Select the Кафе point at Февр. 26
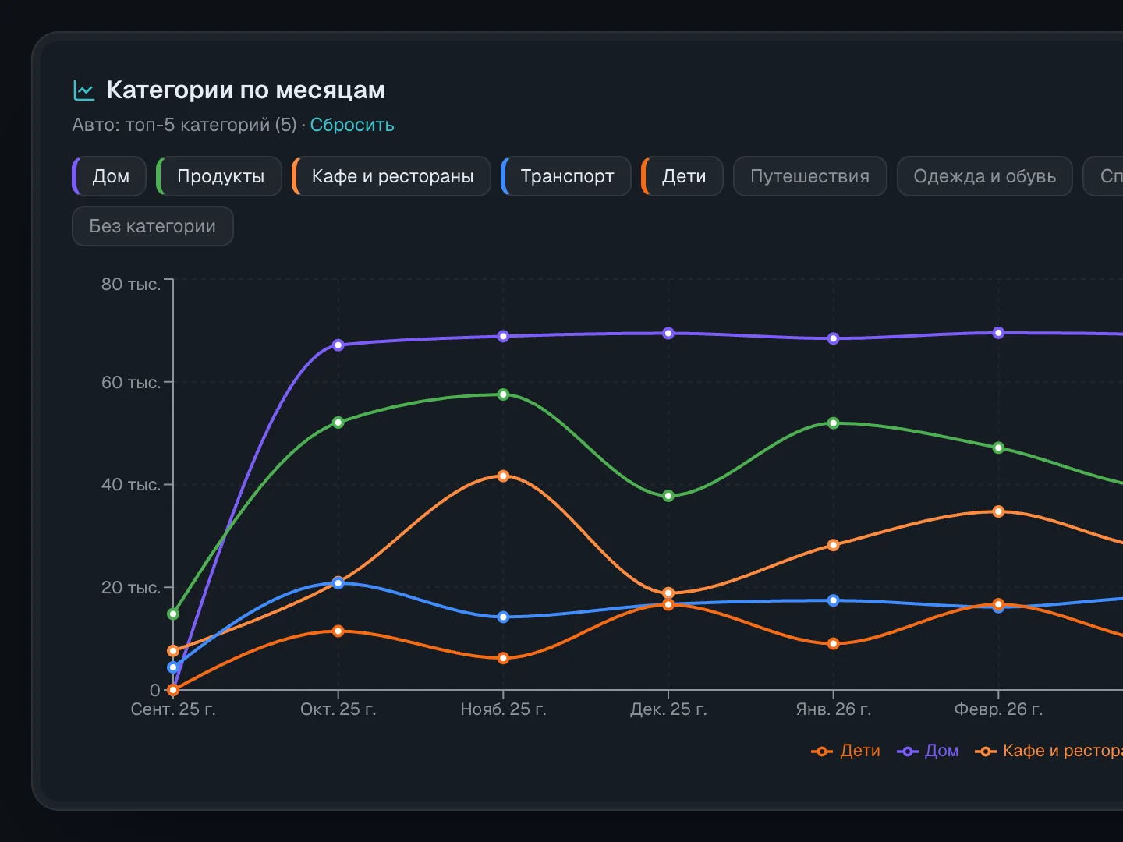This screenshot has height=842, width=1123. coord(998,512)
